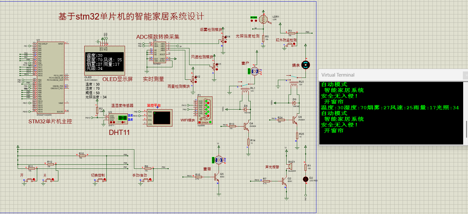Select the OLED display component
Screen dimensions: 468x214
pyautogui.click(x=104, y=61)
